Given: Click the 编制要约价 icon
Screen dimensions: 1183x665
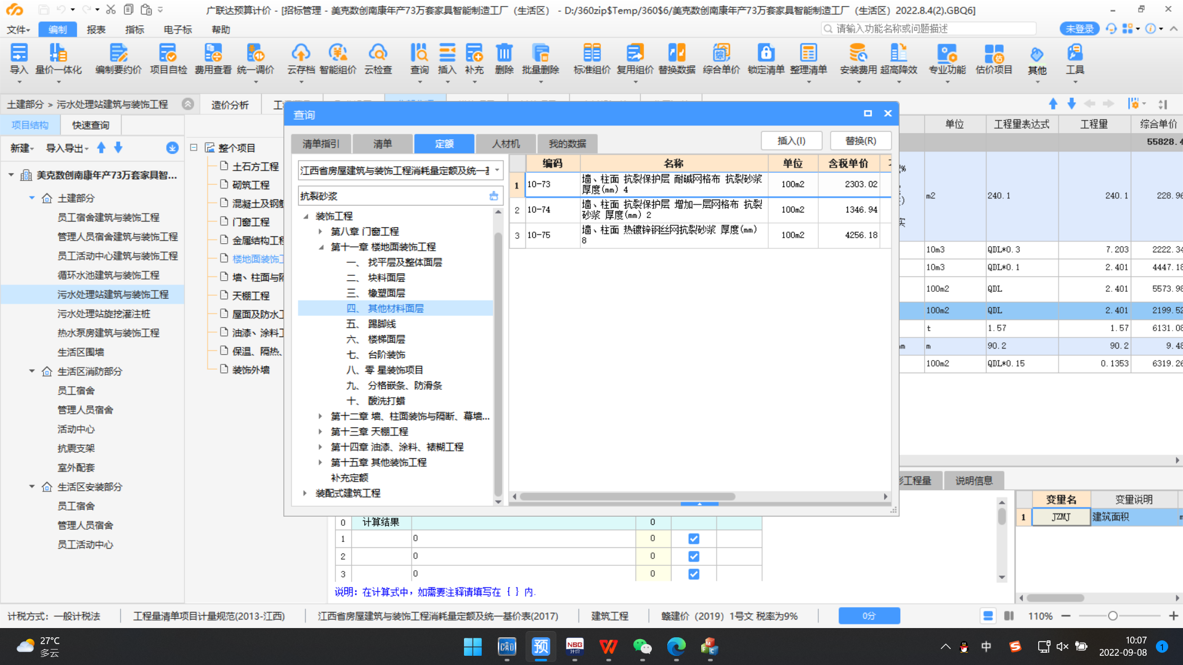Looking at the screenshot, I should tap(118, 60).
